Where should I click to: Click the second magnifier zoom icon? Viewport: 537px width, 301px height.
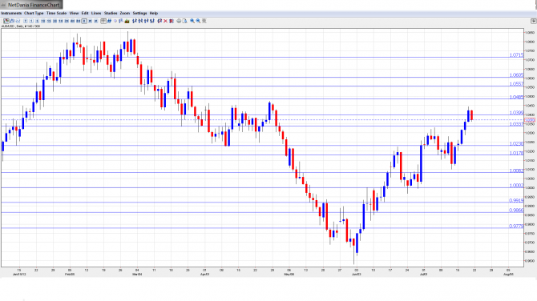[198, 21]
